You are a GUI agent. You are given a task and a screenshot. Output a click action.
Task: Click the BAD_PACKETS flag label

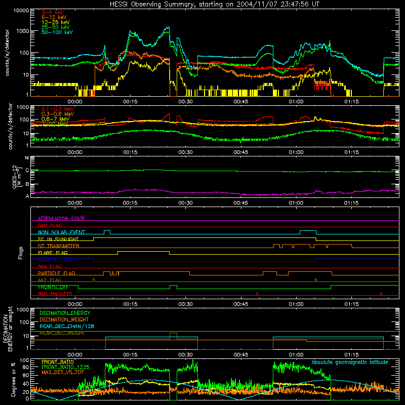point(55,294)
